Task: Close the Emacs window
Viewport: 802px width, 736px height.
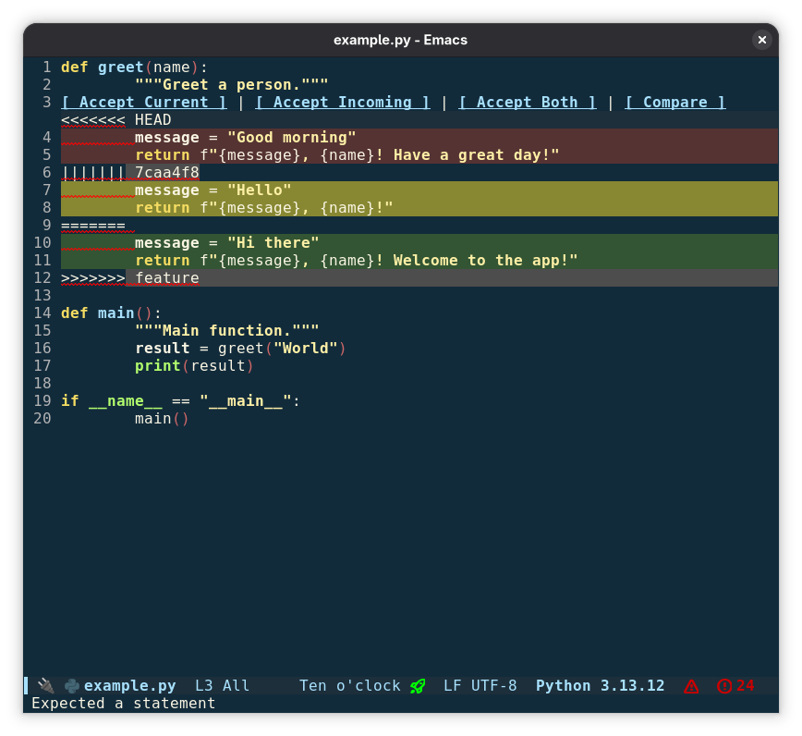Action: coord(761,40)
